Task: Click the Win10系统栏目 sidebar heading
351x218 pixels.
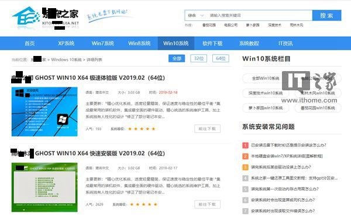Action: pos(266,59)
